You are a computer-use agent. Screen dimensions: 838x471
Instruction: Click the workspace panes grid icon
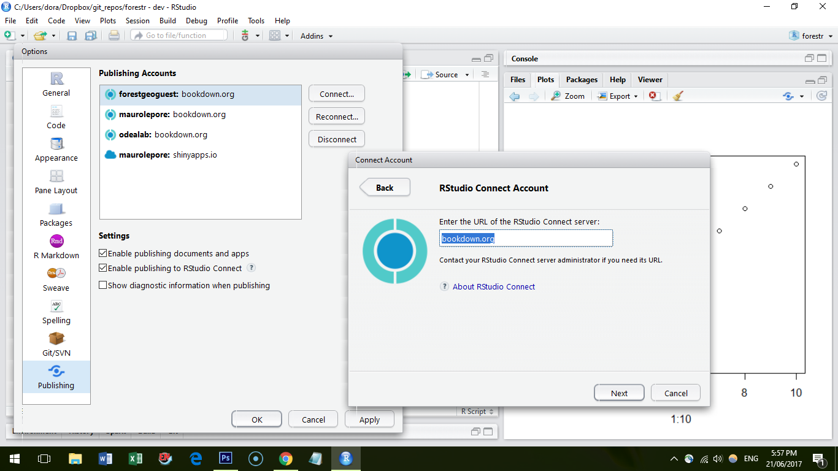275,36
